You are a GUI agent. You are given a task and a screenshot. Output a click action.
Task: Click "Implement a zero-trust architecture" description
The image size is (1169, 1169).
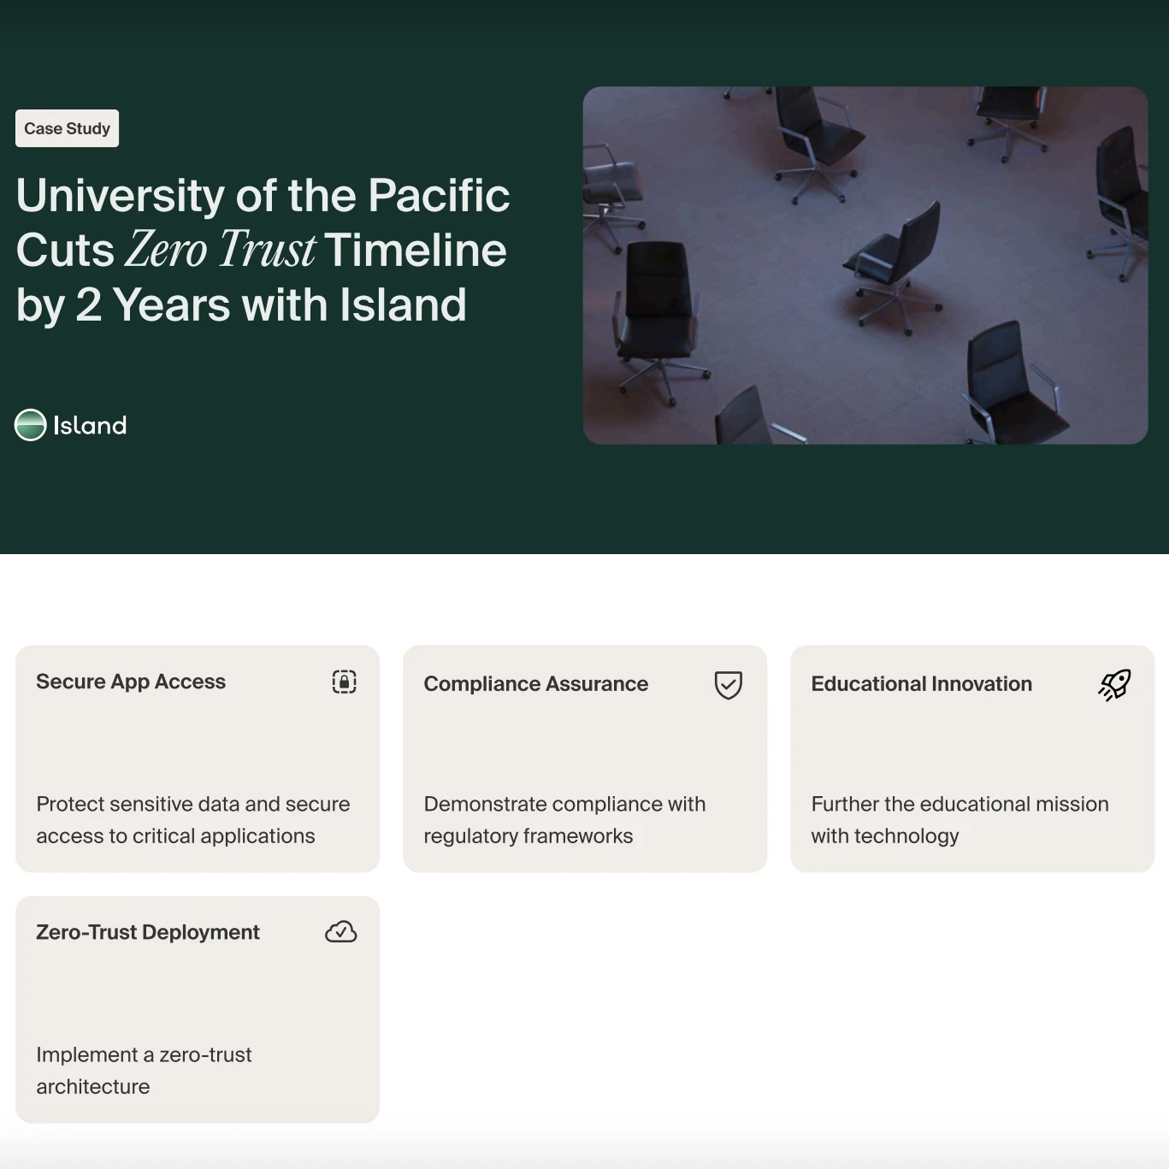[144, 1070]
